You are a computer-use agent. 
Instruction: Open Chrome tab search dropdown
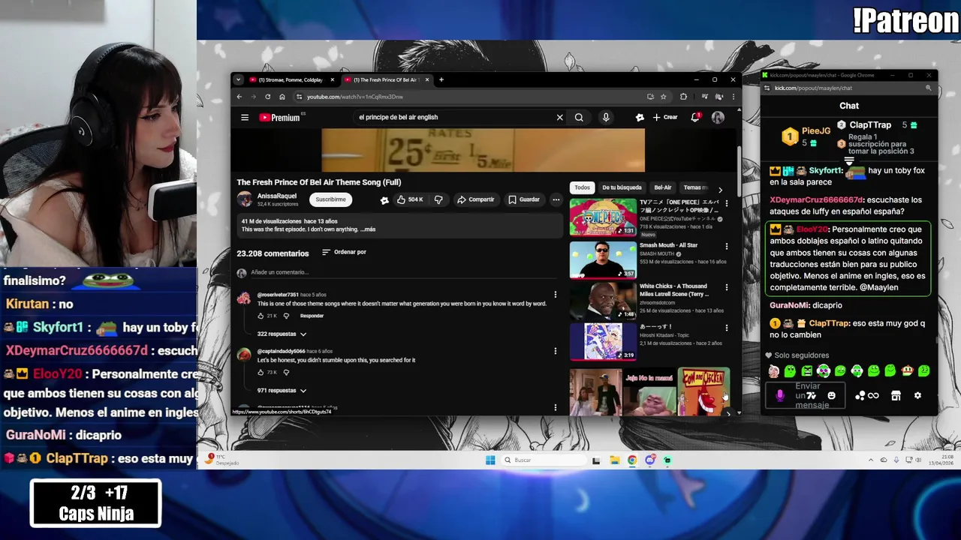238,79
